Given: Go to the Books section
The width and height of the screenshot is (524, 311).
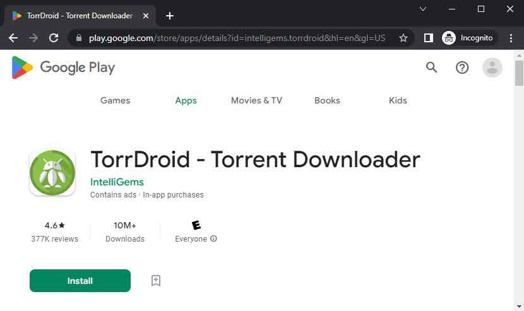Looking at the screenshot, I should [x=327, y=100].
